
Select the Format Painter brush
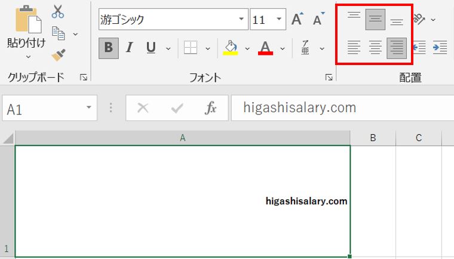coord(58,55)
